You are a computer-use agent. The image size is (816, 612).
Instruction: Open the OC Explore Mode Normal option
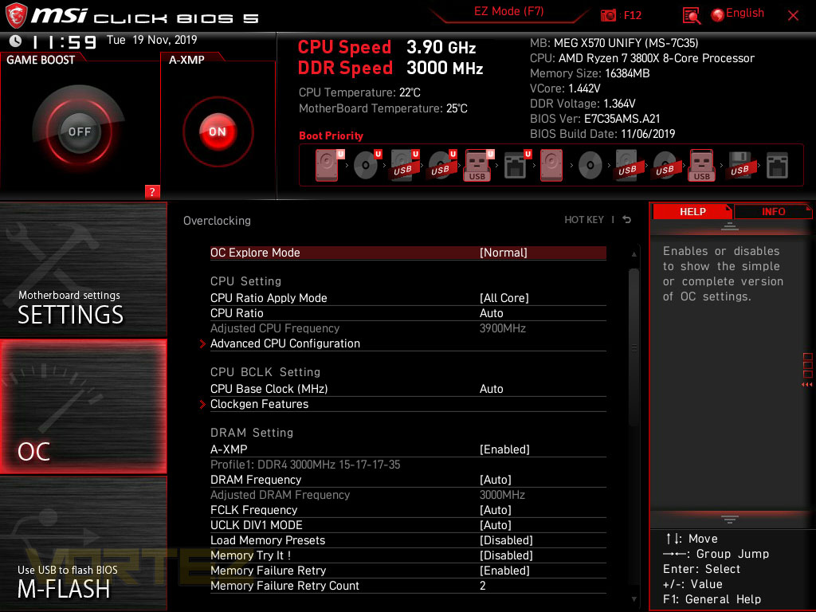pyautogui.click(x=408, y=253)
